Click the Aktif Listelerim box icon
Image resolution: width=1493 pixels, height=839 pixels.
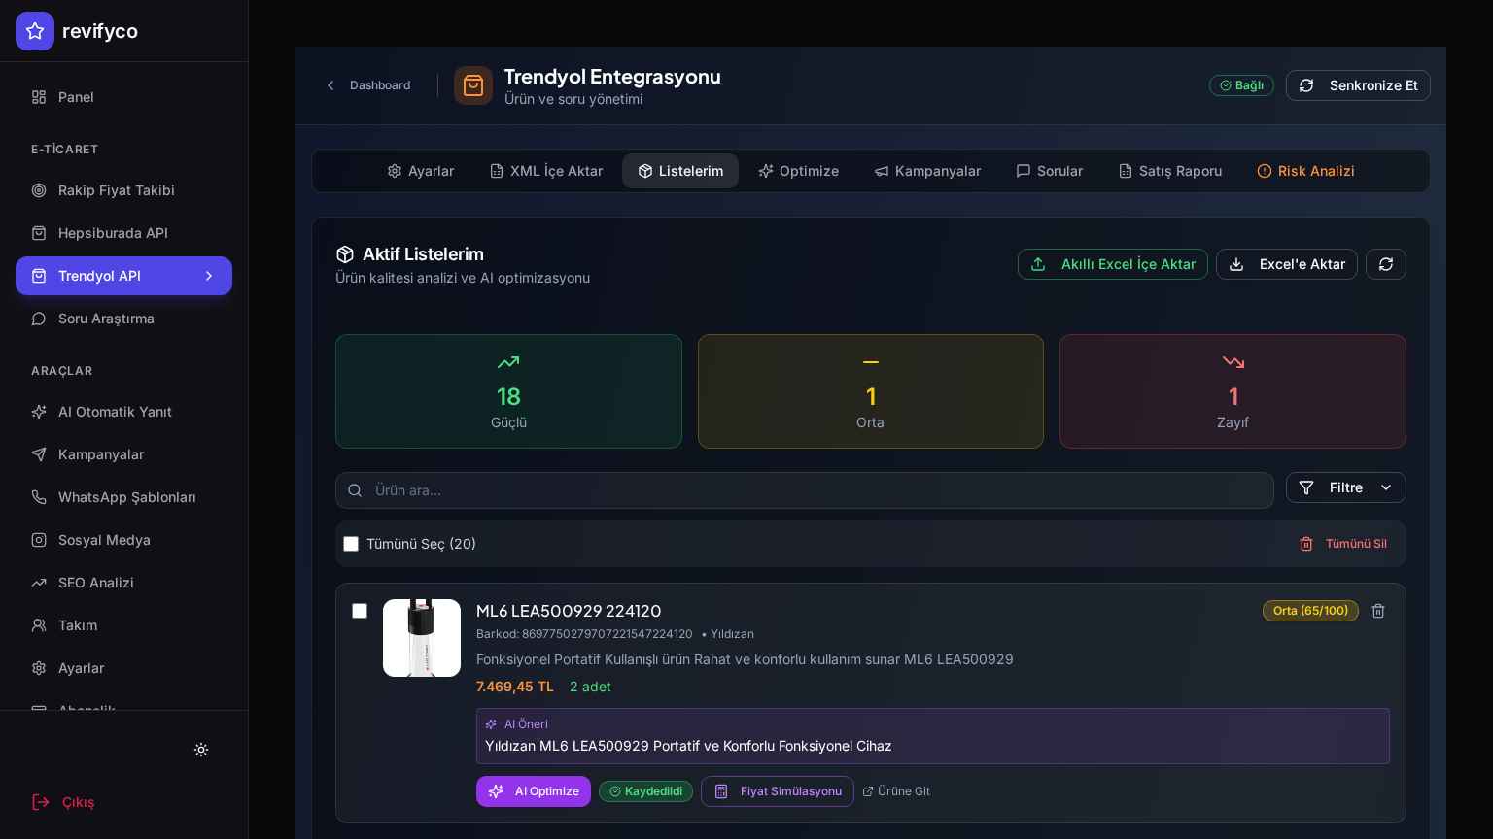coord(345,254)
